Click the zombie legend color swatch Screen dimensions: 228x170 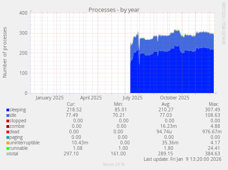(x=8, y=126)
